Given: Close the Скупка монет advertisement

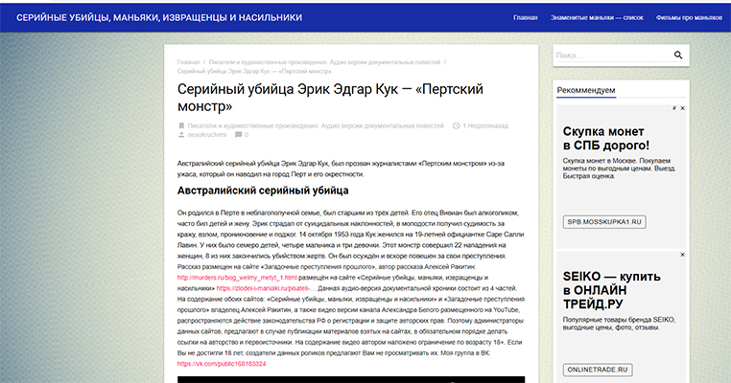Looking at the screenshot, I should tap(682, 108).
